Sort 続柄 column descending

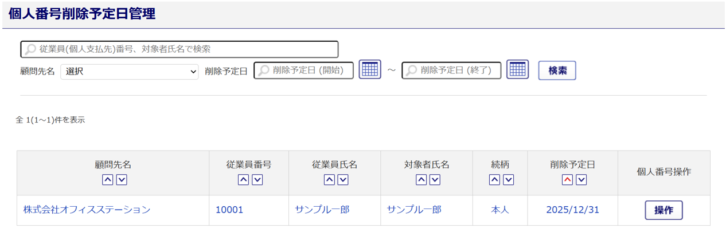pos(508,180)
